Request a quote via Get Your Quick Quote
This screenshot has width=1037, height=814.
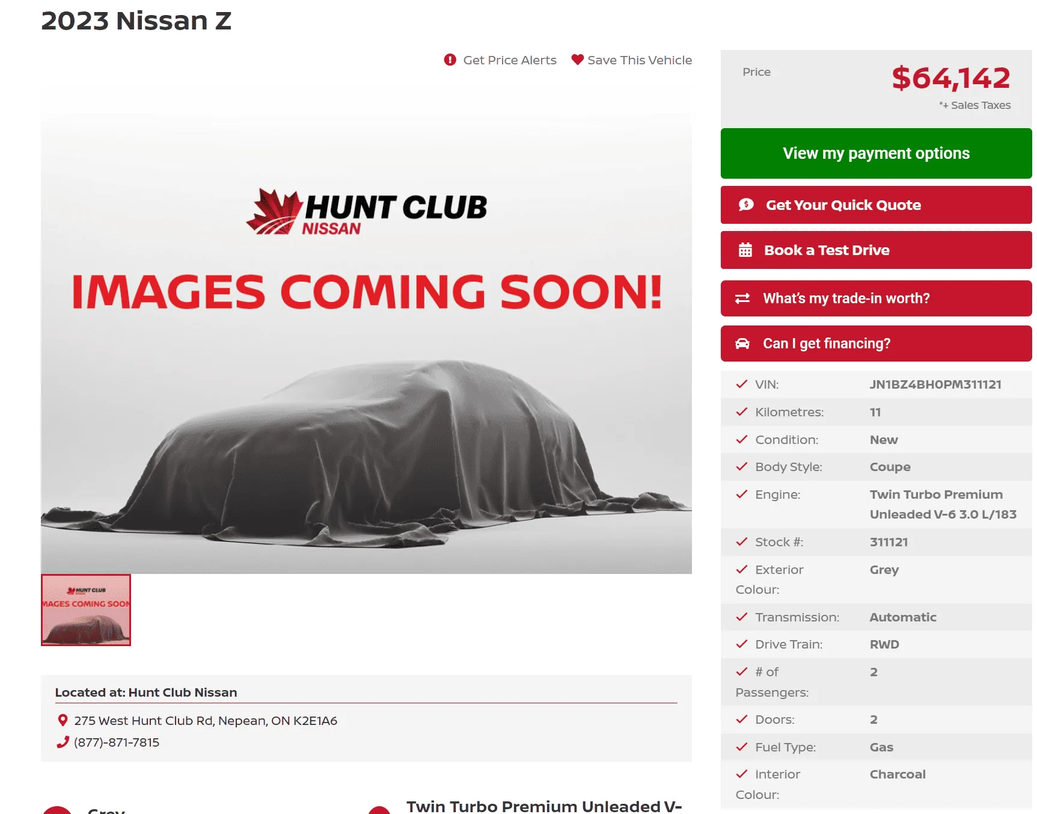click(x=876, y=205)
